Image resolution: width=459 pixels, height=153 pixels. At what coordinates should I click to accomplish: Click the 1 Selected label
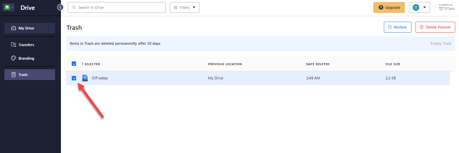click(91, 64)
